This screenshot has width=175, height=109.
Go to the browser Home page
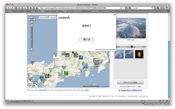pos(31,8)
